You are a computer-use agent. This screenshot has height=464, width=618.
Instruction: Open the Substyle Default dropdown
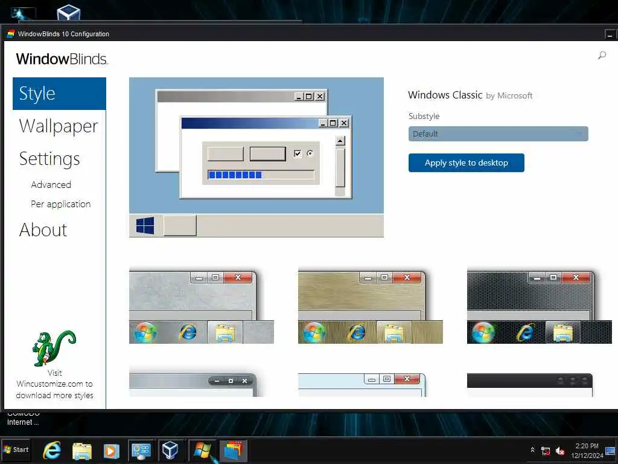tap(498, 134)
